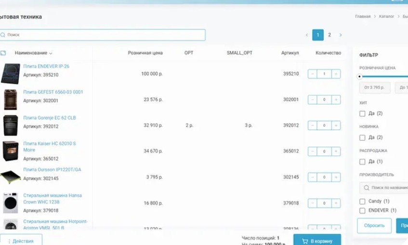Check the ХИТ Да (2) filter checkbox
This screenshot has height=245, width=408.
tap(362, 114)
